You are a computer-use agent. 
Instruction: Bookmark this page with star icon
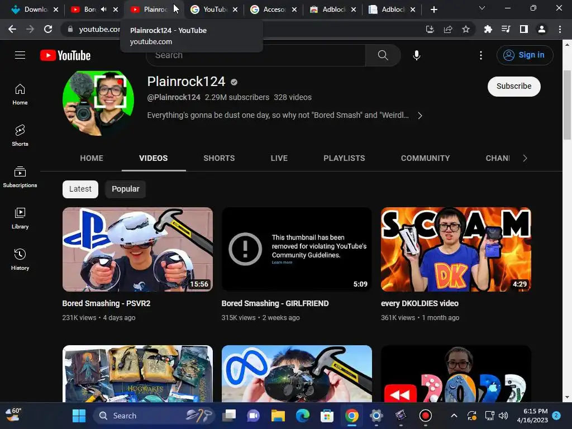465,29
